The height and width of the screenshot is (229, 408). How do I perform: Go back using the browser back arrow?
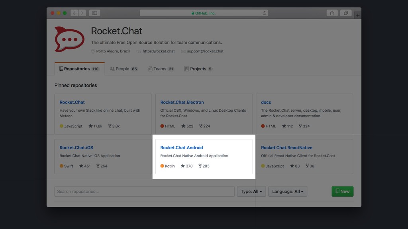75,13
